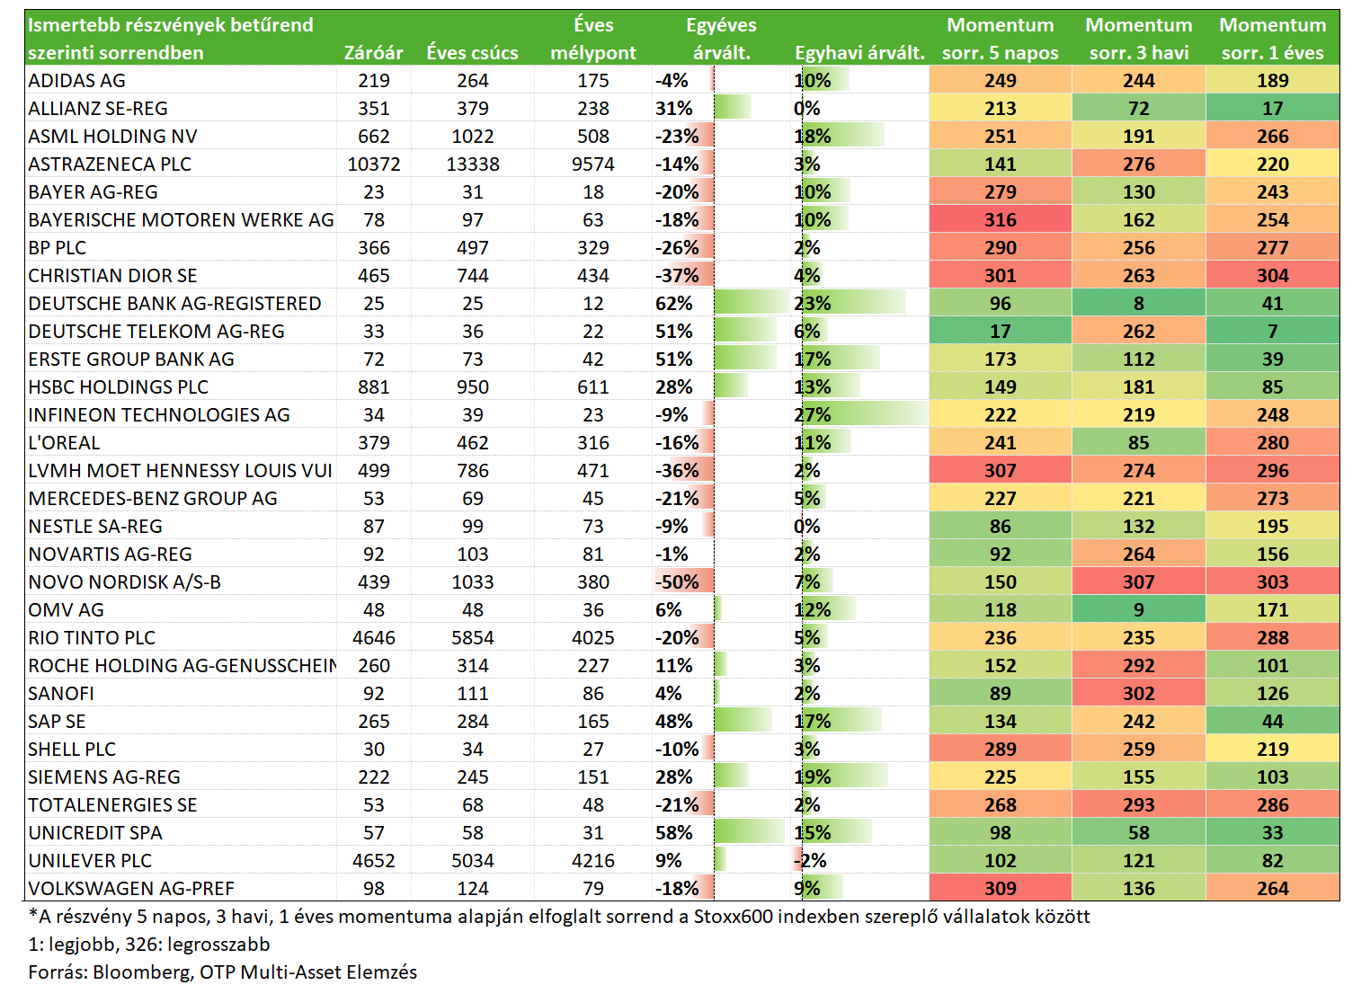Select the ADIDAS AG row name
The height and width of the screenshot is (985, 1370).
76,80
